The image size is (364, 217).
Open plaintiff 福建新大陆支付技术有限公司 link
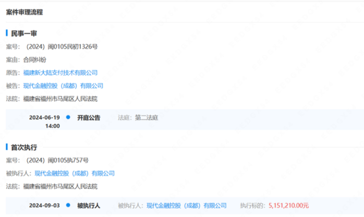pyautogui.click(x=60, y=73)
